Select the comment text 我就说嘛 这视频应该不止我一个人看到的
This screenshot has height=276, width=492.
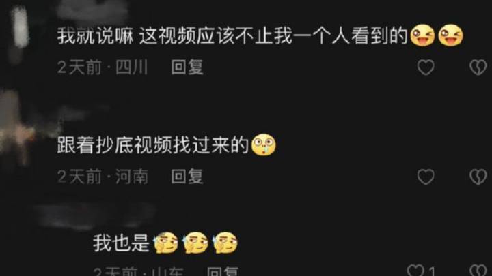point(232,35)
